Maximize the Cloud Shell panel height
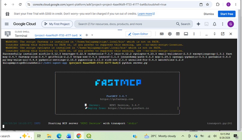The height and width of the screenshot is (140, 242). tap(215, 34)
